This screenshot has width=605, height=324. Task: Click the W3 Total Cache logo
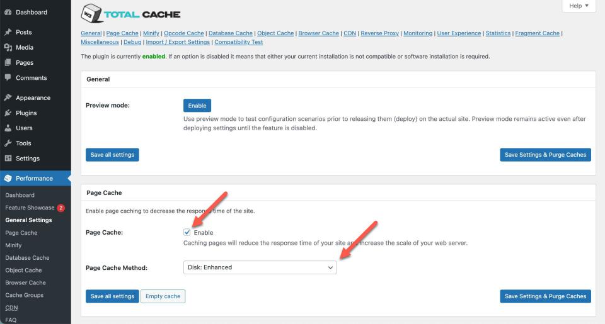(131, 14)
